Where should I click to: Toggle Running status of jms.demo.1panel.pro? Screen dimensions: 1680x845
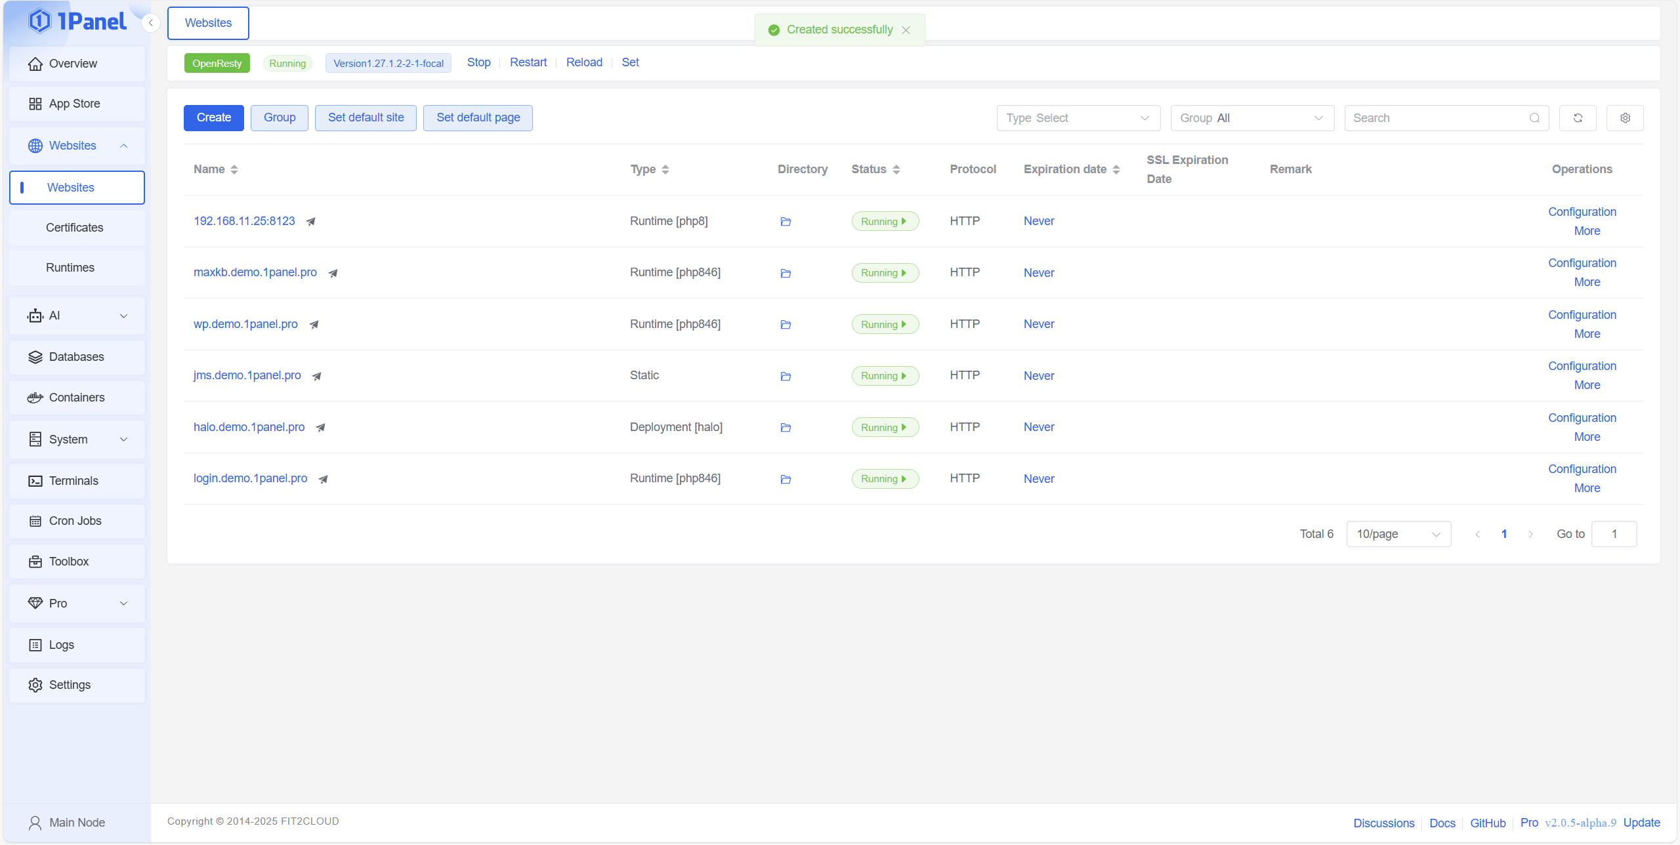(885, 376)
